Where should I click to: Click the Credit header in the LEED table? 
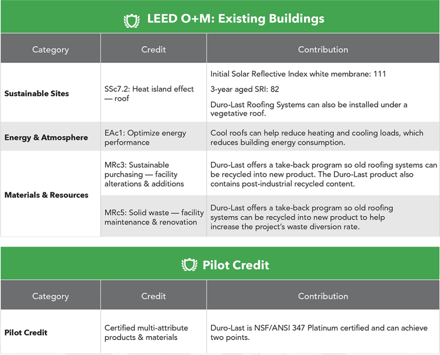point(153,49)
